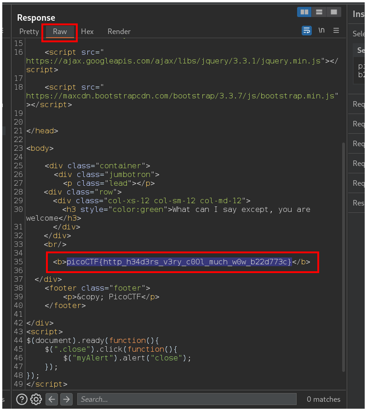Open search settings gear icon
Screen dimensions: 367x411
pos(36,399)
